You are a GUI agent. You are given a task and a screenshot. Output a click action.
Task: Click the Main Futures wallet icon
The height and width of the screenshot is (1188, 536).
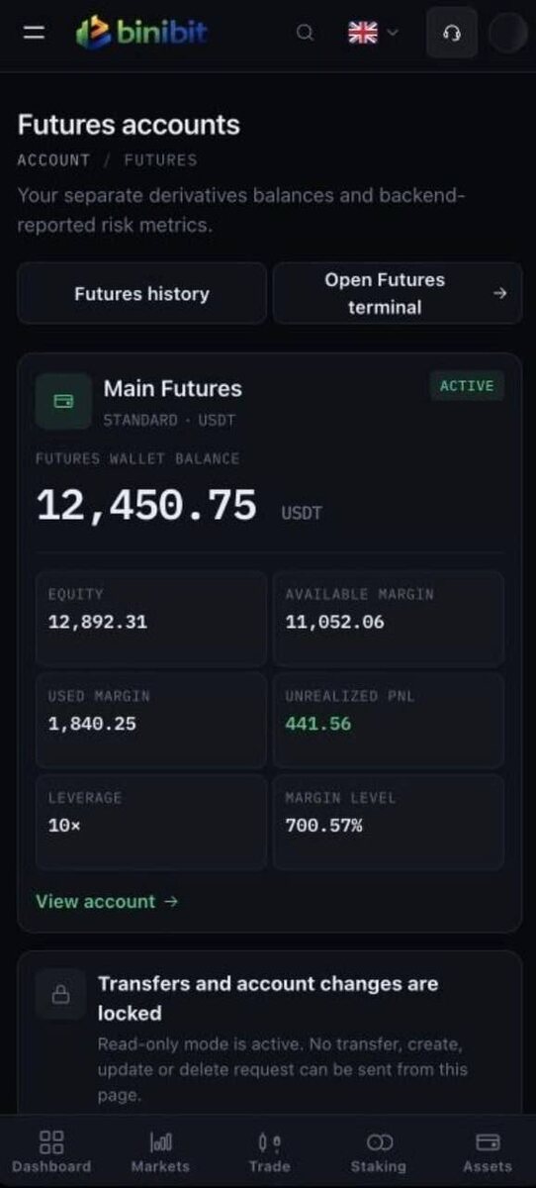63,401
